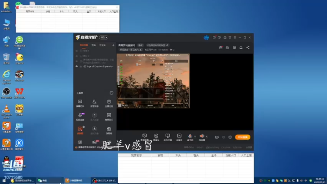327x184 pixels.
Task: Add a camera source (摄像头)
Action: click(156, 137)
